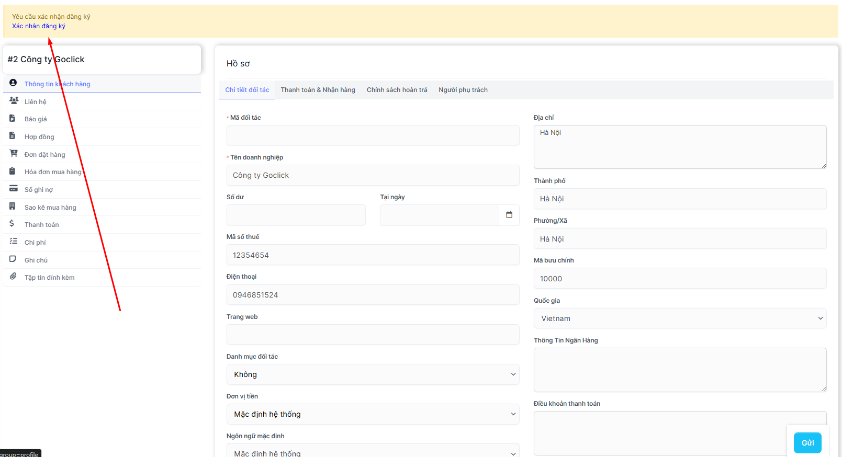This screenshot has width=842, height=457.
Task: Click the Xác nhận đăng ký link
Action: (x=39, y=26)
